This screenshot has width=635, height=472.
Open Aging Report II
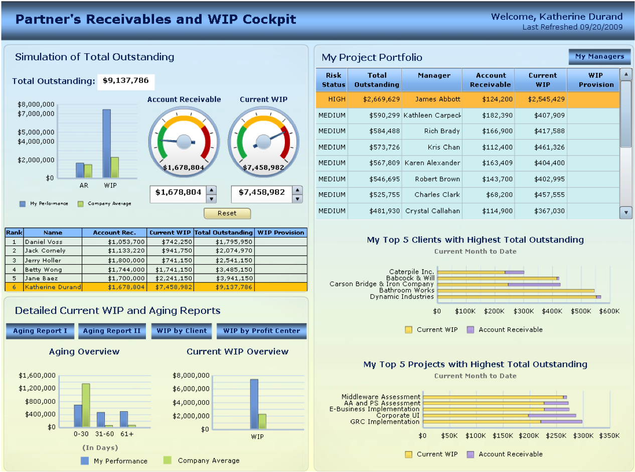112,331
